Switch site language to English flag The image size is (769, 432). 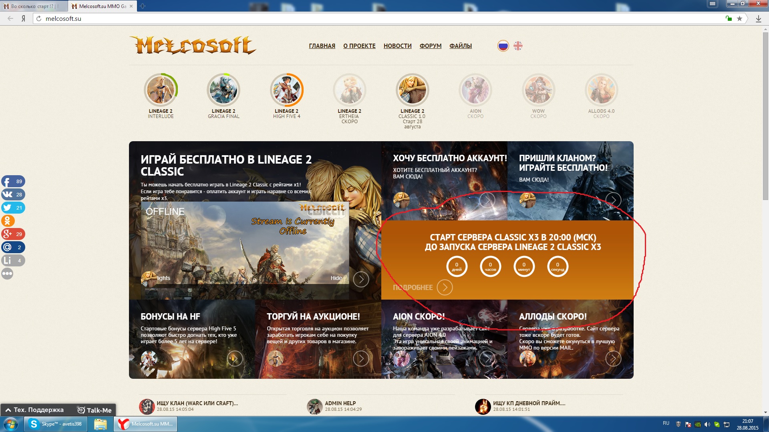point(518,46)
